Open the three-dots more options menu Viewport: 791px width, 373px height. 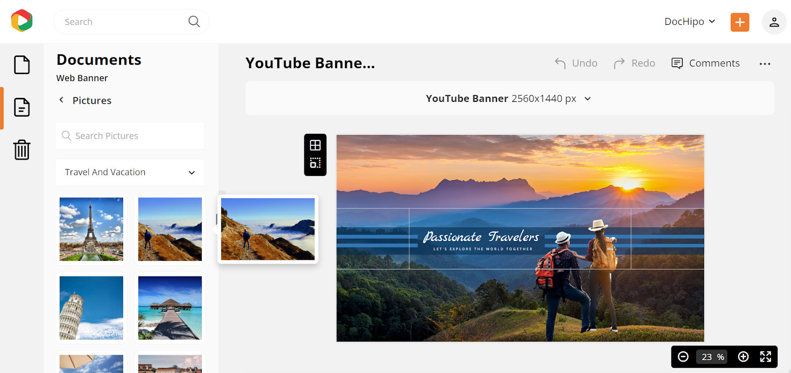[765, 64]
